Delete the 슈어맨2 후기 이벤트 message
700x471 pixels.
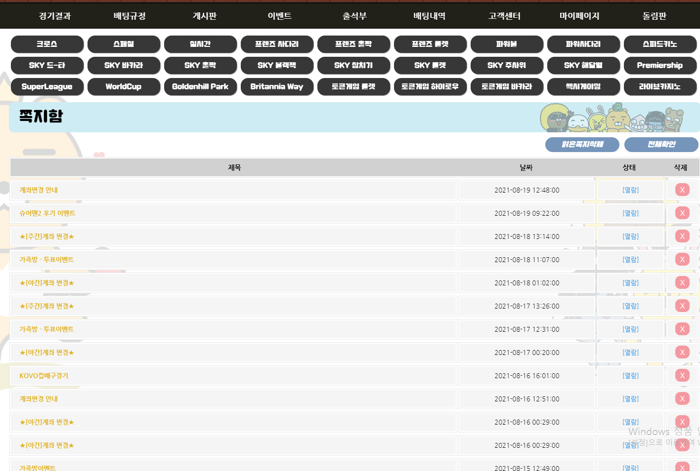point(682,213)
